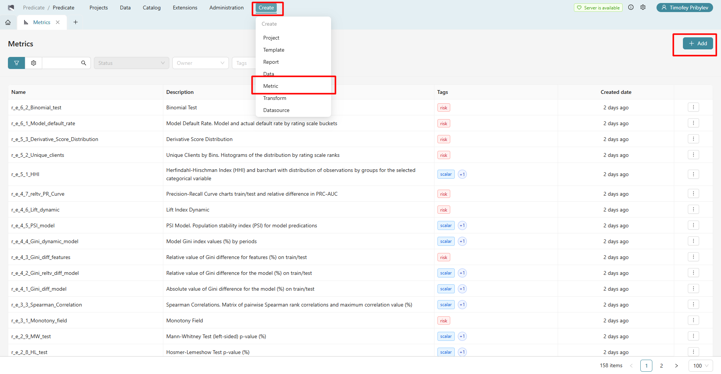Go to page 2 of metrics
The image size is (721, 374).
tap(661, 366)
